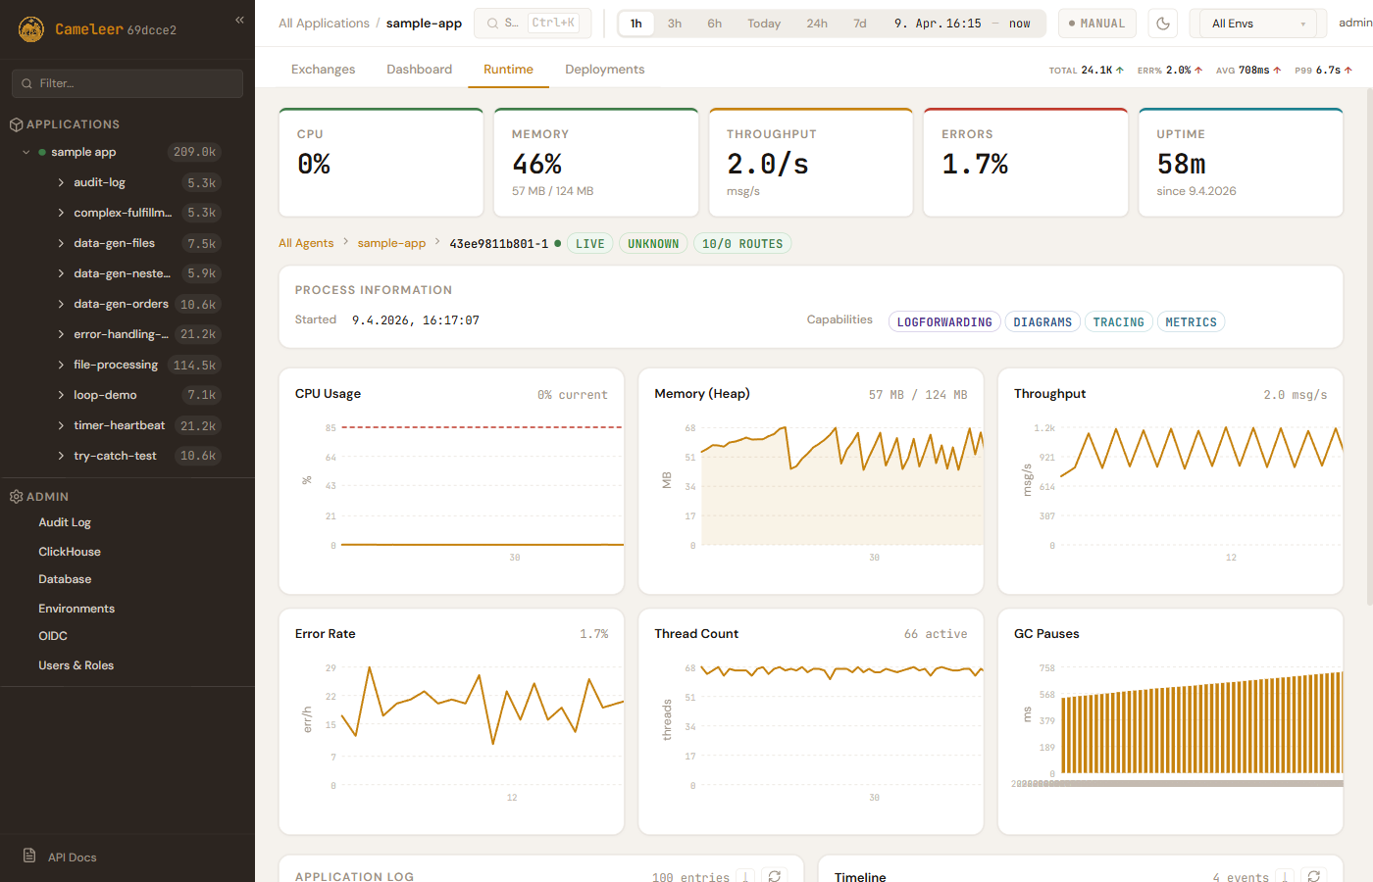Open Audit Log in the Admin section

pyautogui.click(x=65, y=522)
